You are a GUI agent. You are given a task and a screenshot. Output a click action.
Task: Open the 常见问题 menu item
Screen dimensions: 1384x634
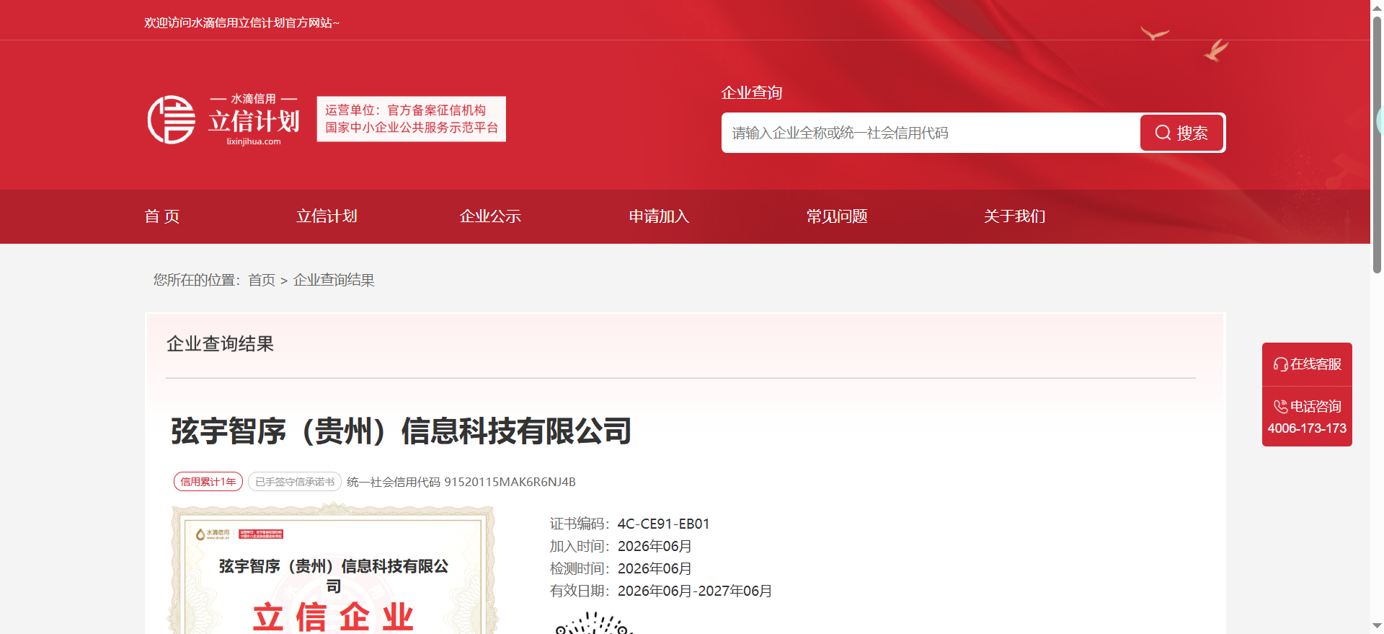837,216
